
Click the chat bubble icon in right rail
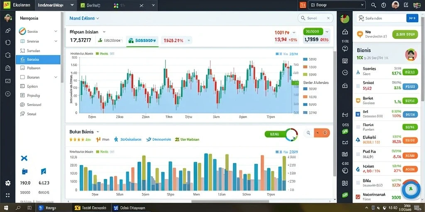345,49
